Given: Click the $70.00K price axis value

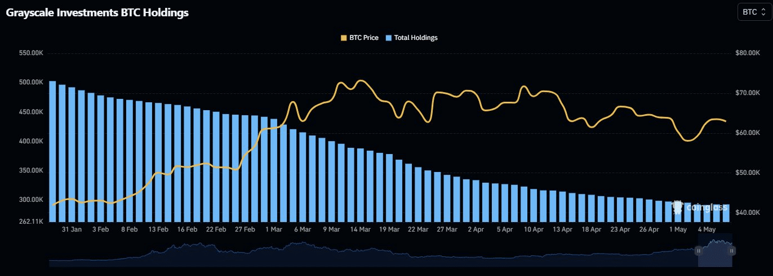Looking at the screenshot, I should [748, 93].
